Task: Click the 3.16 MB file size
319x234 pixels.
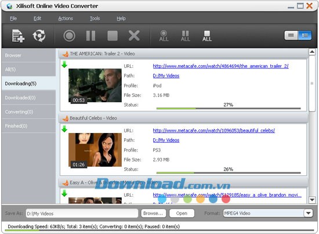Action: [161, 95]
